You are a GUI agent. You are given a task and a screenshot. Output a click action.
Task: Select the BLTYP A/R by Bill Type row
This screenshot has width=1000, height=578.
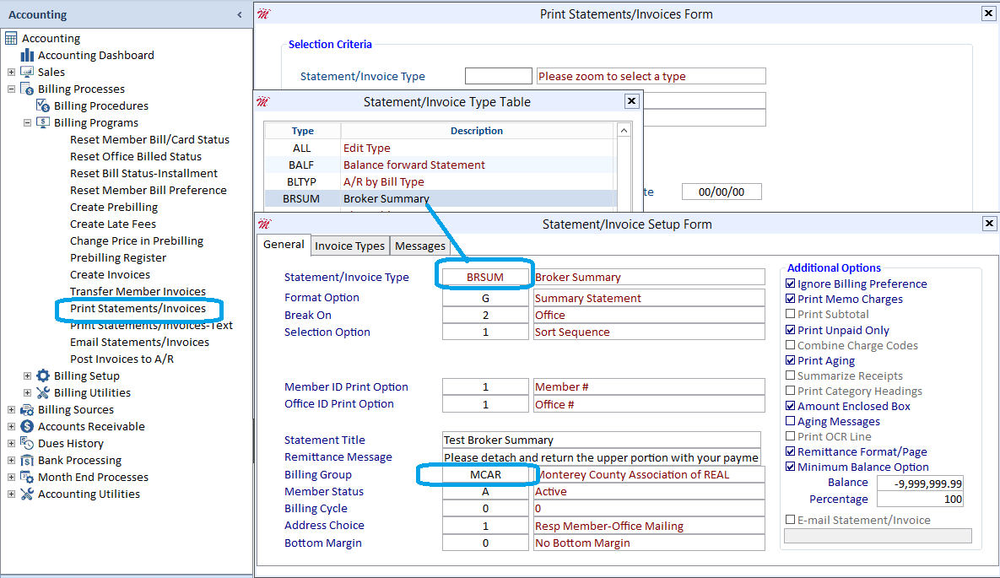tap(440, 181)
